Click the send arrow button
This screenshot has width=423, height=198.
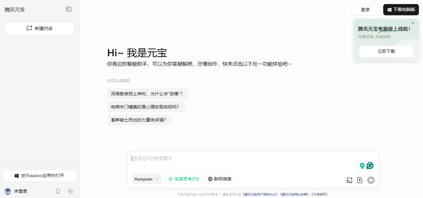point(371,180)
